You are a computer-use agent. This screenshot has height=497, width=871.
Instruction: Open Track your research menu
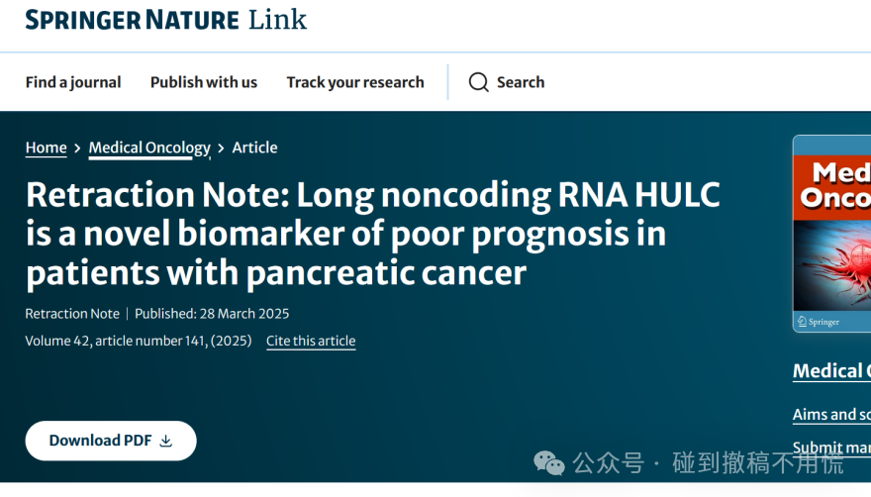355,82
